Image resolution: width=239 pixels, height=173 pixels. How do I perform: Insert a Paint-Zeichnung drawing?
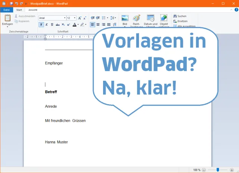pyautogui.click(x=137, y=19)
